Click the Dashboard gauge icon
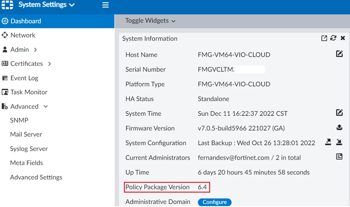This screenshot has width=350, height=207. (x=5, y=21)
